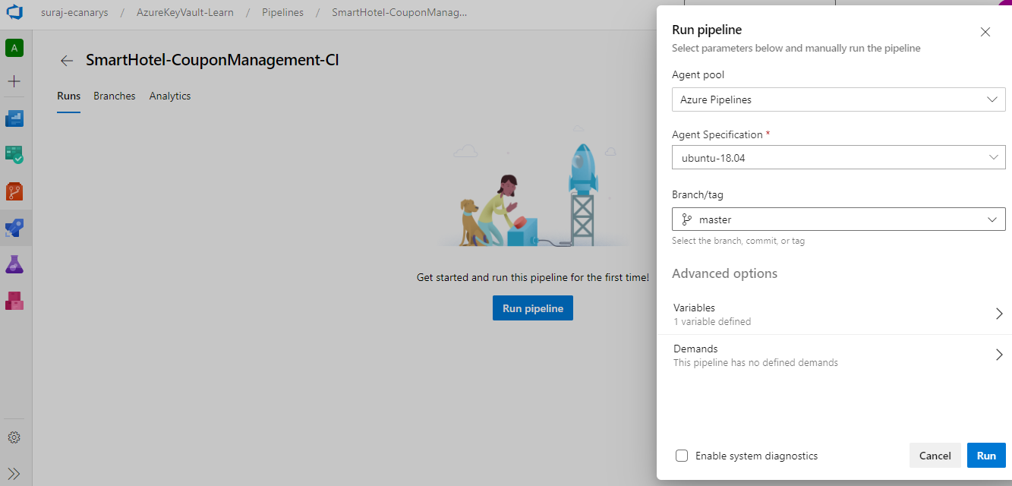Expand the sidebar with double-chevron icon
Image resolution: width=1012 pixels, height=486 pixels.
tap(14, 472)
